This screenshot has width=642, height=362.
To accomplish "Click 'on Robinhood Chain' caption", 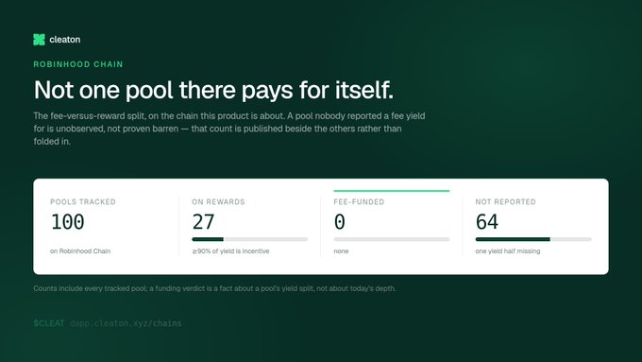I will coord(80,250).
